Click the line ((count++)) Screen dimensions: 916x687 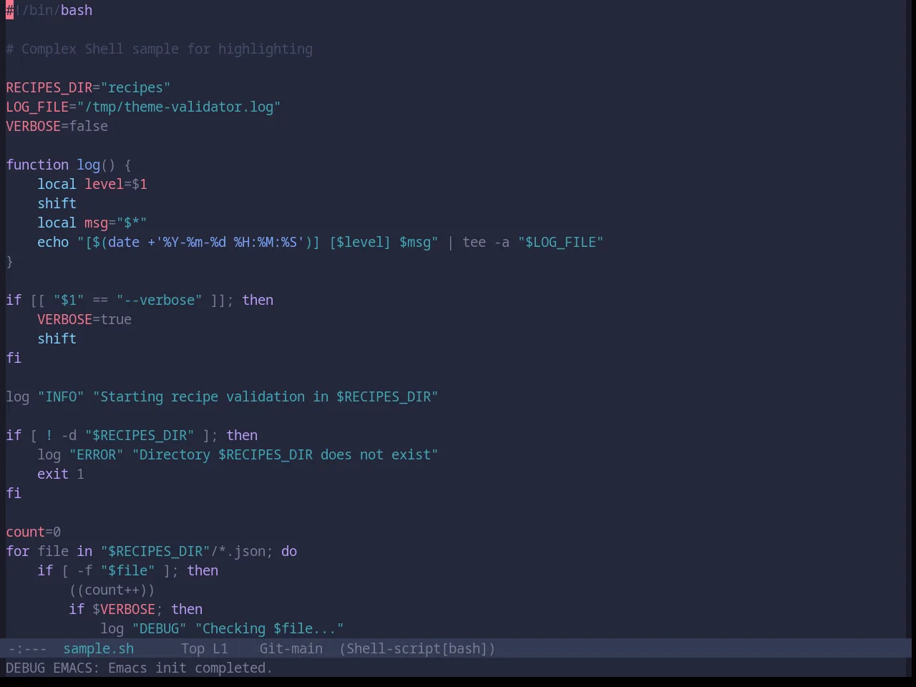(112, 590)
